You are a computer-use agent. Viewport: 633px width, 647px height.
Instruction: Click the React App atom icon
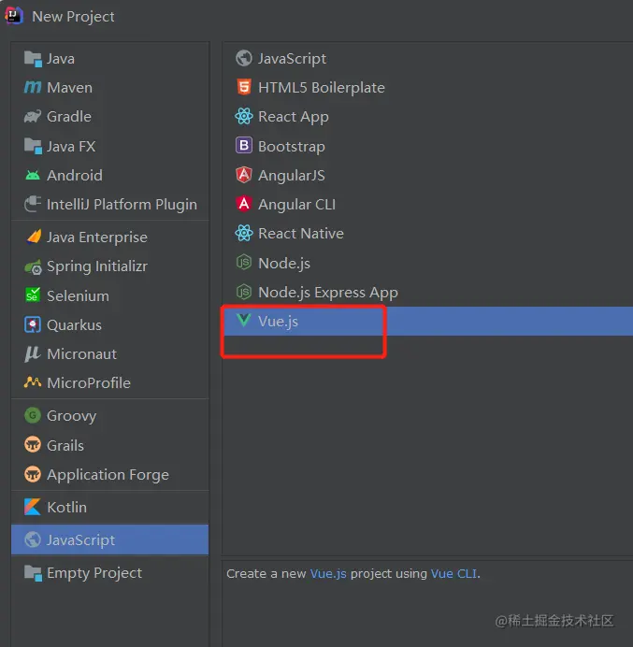point(244,116)
